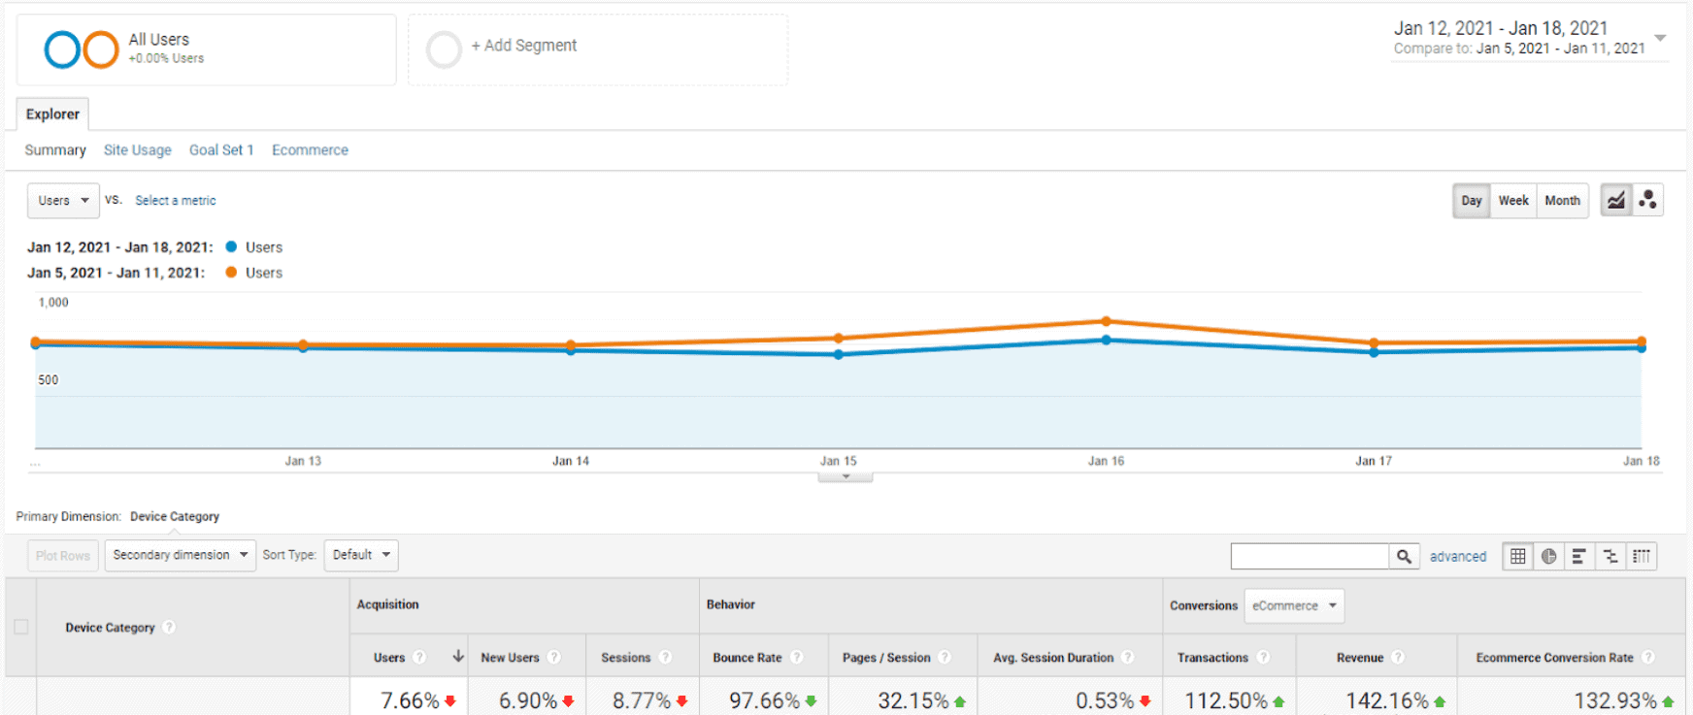This screenshot has height=715, width=1693.
Task: Click the table search input field
Action: (1310, 556)
